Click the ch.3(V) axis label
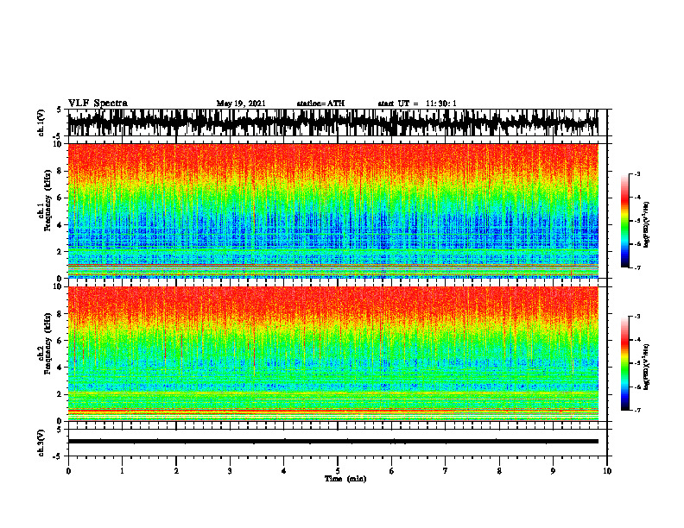The width and height of the screenshot is (684, 528). [41, 443]
